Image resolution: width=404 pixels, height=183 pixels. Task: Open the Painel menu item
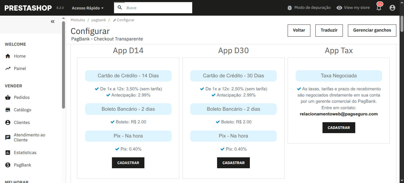tap(20, 68)
